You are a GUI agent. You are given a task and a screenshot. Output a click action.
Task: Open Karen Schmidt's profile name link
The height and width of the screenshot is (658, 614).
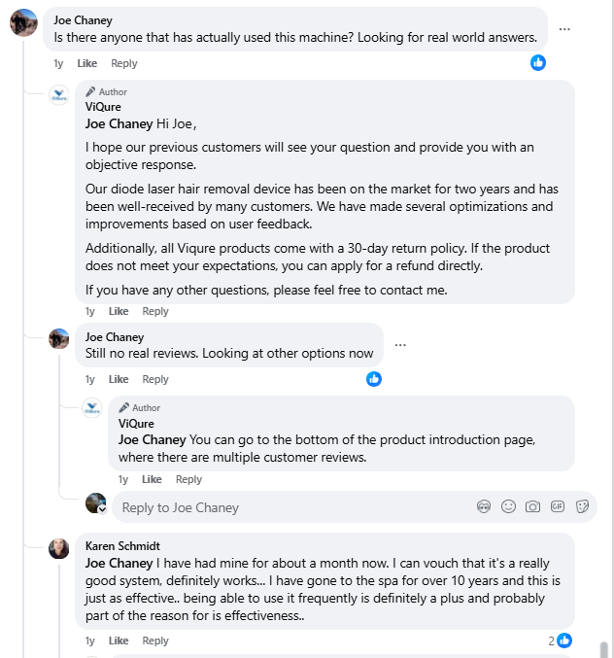(122, 546)
